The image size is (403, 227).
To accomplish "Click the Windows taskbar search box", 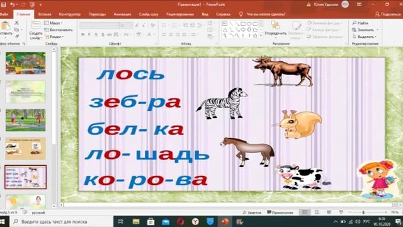I will click(x=62, y=221).
